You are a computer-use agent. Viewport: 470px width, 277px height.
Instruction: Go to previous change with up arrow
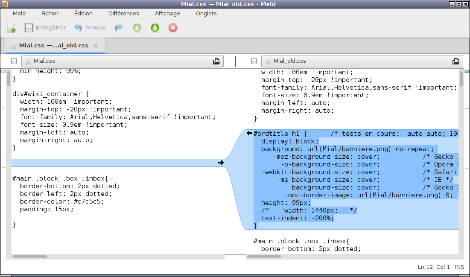coord(137,28)
